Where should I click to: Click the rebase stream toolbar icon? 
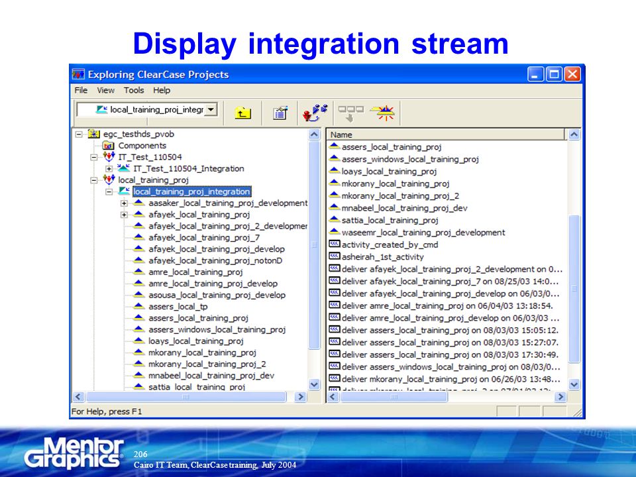[x=384, y=113]
